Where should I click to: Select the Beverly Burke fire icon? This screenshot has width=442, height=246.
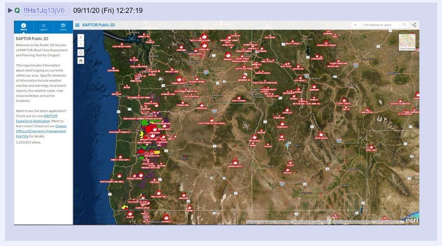196,79
